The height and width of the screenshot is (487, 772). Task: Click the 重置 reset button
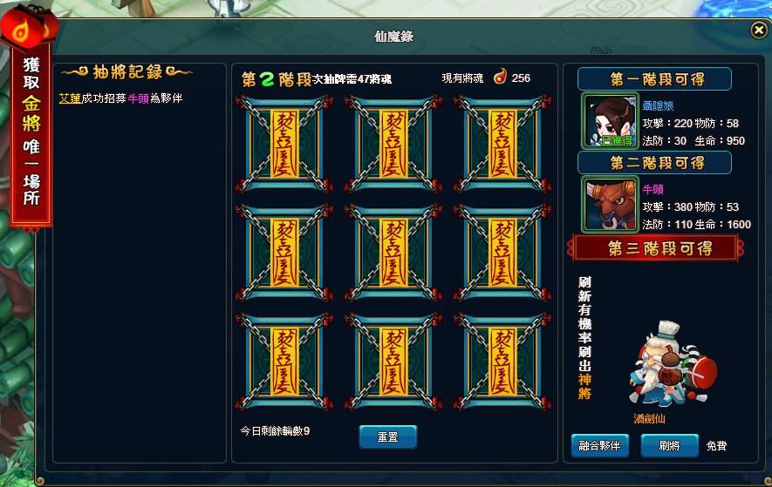[x=388, y=436]
